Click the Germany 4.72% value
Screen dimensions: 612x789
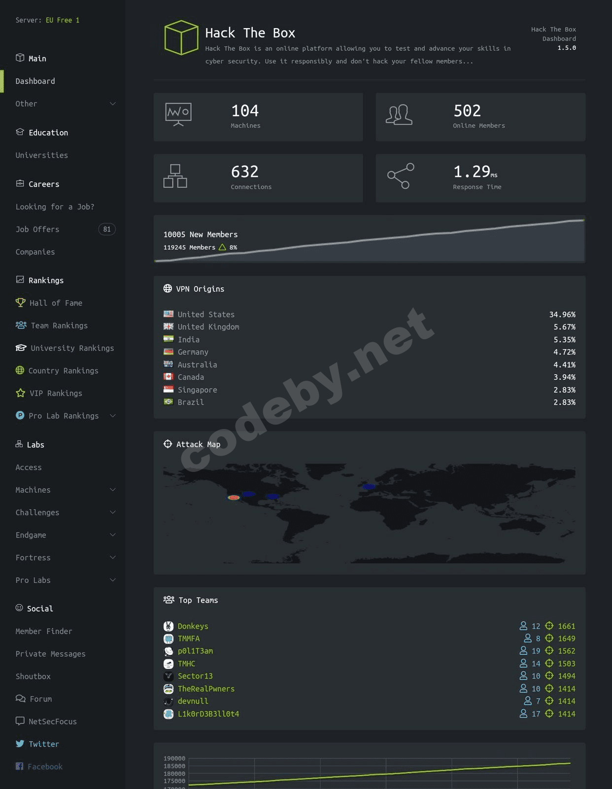(564, 352)
